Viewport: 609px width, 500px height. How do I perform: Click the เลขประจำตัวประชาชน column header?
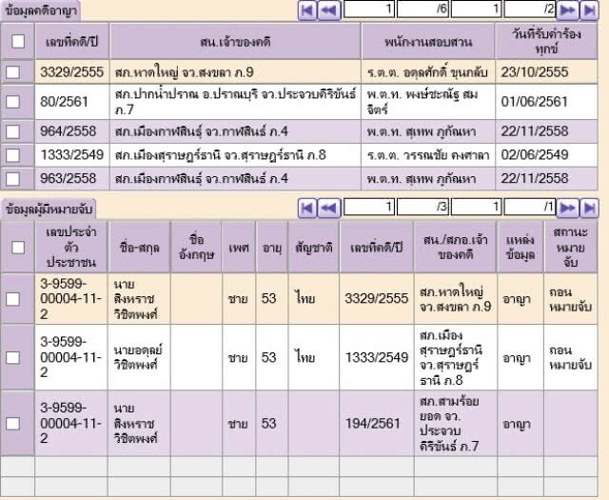tap(71, 248)
